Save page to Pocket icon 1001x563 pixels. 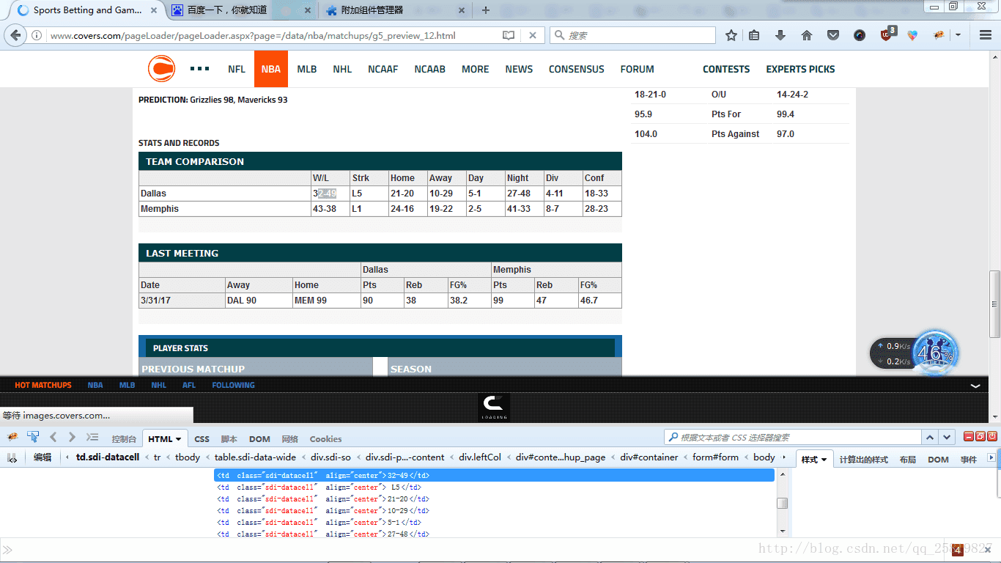833,35
